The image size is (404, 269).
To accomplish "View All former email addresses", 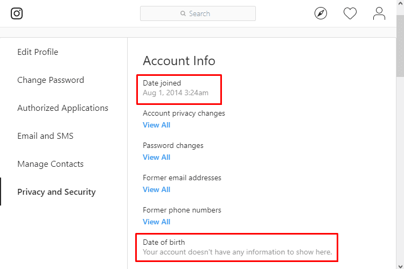I will click(x=156, y=190).
